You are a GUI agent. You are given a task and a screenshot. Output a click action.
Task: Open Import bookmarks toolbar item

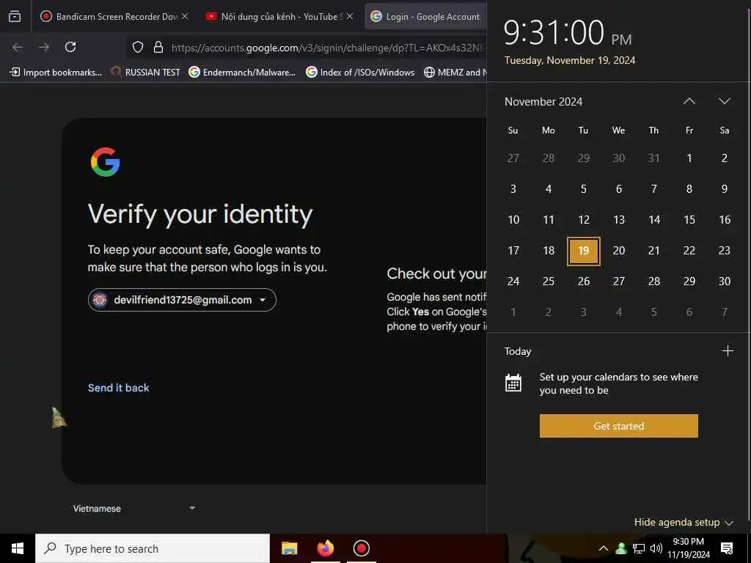tap(56, 73)
